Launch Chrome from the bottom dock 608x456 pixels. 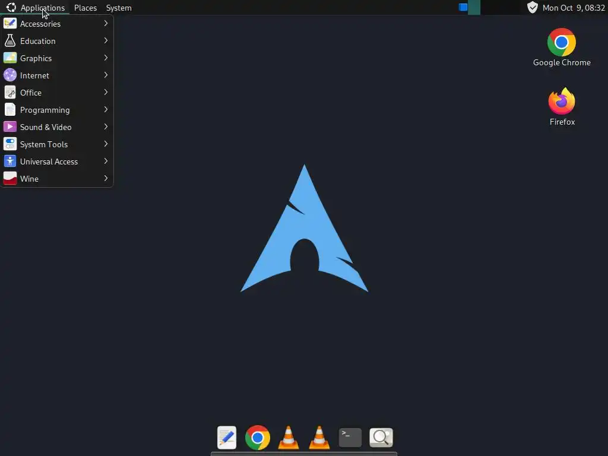[258, 438]
